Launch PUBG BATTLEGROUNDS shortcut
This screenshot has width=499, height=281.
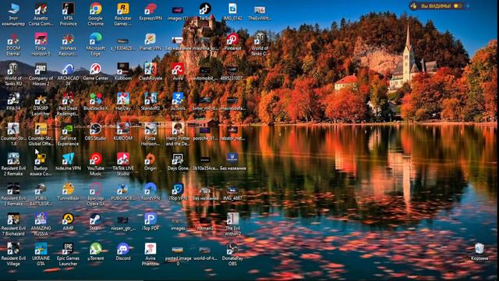[x=41, y=194]
